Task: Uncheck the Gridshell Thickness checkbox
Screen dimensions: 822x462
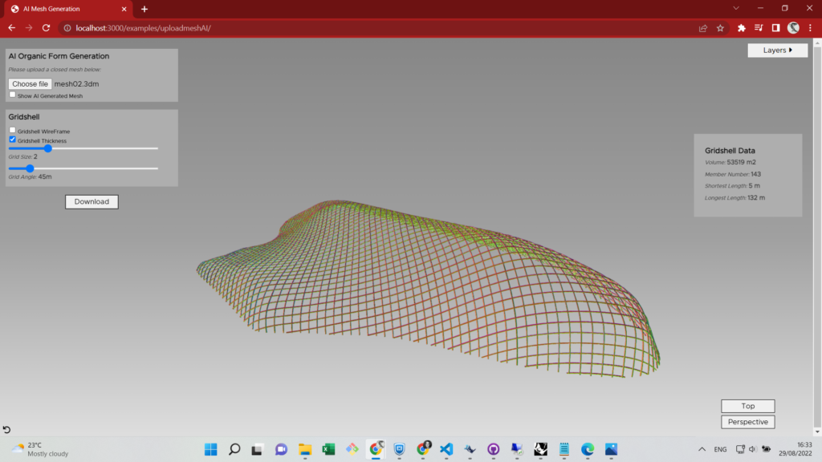Action: point(13,140)
